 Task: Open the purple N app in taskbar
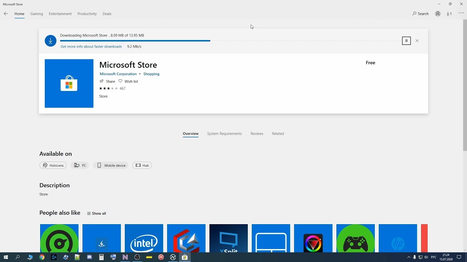pos(125,257)
